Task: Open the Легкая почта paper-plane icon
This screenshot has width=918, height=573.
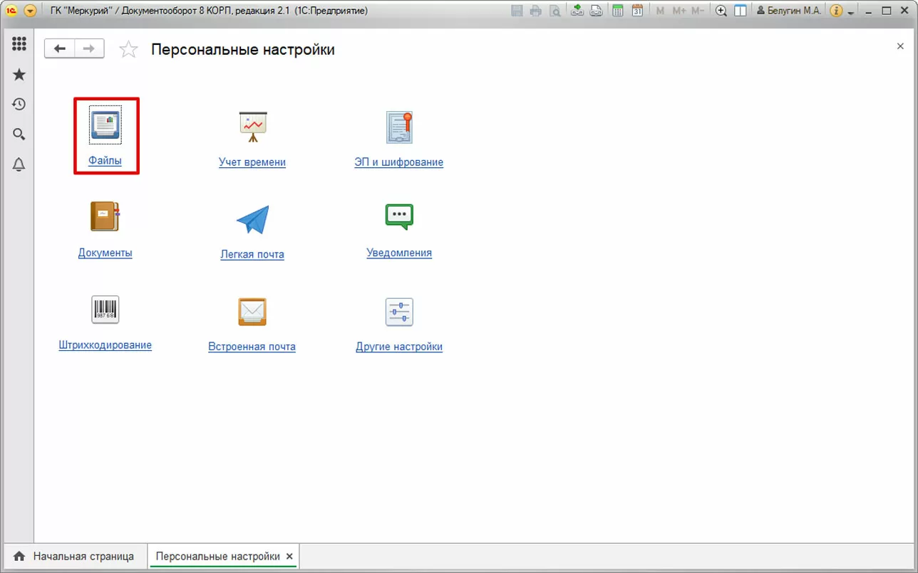Action: (x=252, y=219)
